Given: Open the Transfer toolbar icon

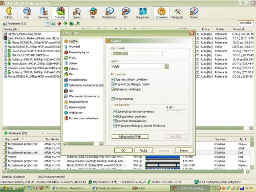Looking at the screenshot, I should click(60, 13).
